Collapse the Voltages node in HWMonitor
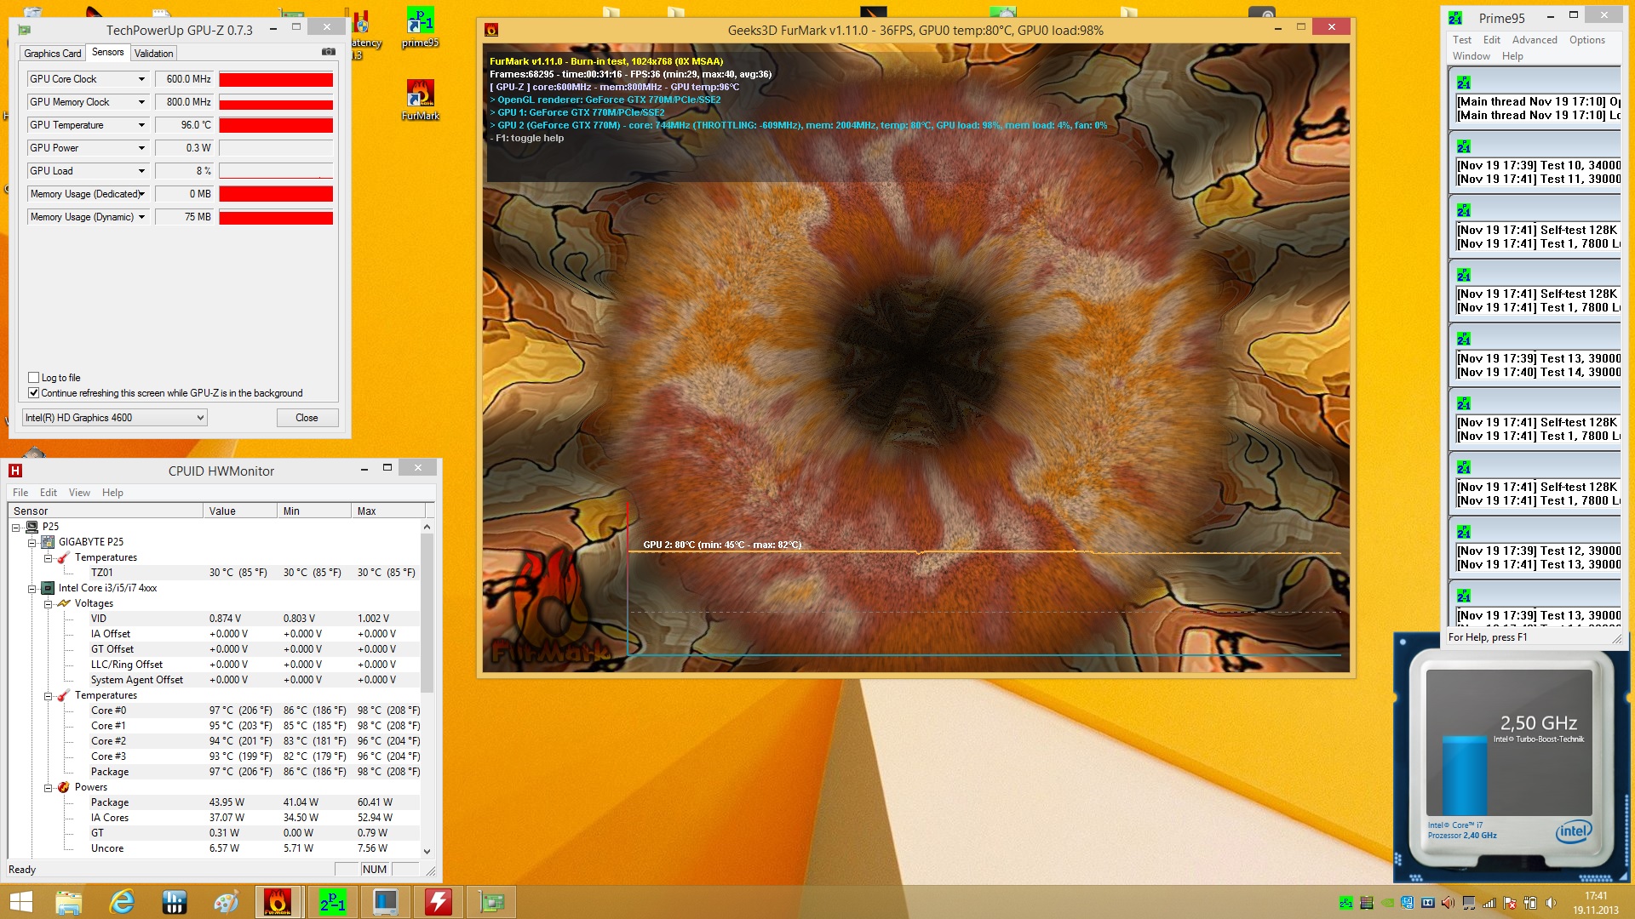The width and height of the screenshot is (1635, 919). 49,604
